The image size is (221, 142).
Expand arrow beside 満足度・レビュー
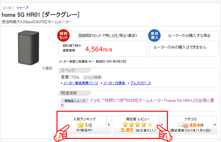[162, 125]
